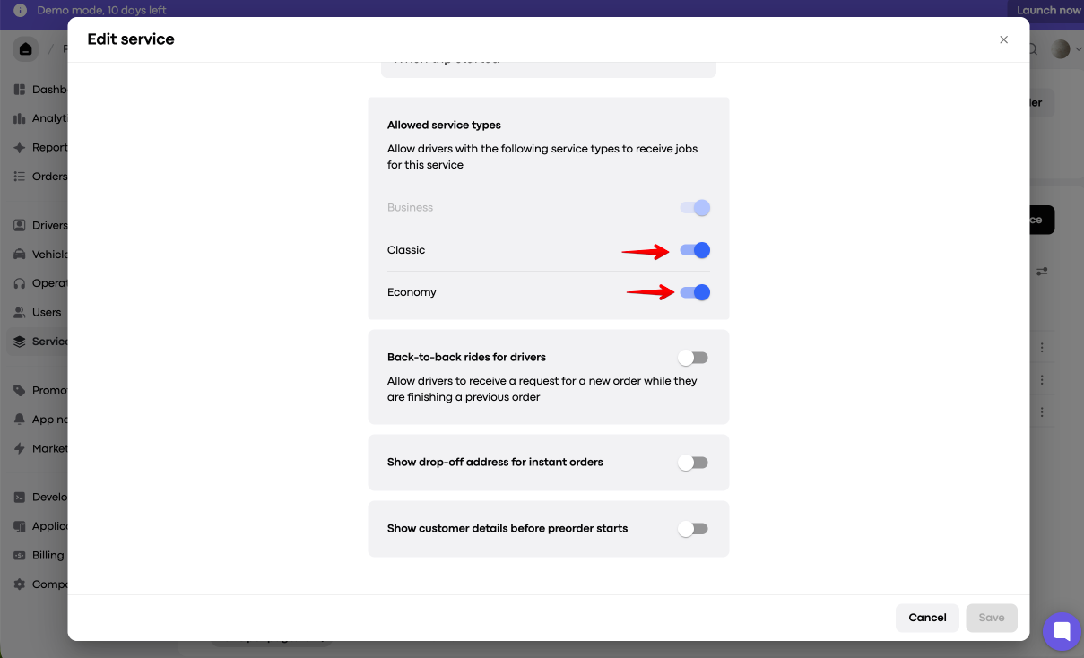1084x658 pixels.
Task: Open the user avatar in the top bar
Action: coord(1061,49)
